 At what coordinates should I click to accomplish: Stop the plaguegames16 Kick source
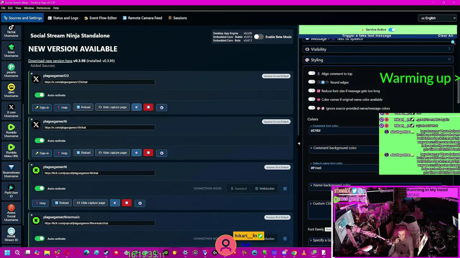click(x=126, y=203)
